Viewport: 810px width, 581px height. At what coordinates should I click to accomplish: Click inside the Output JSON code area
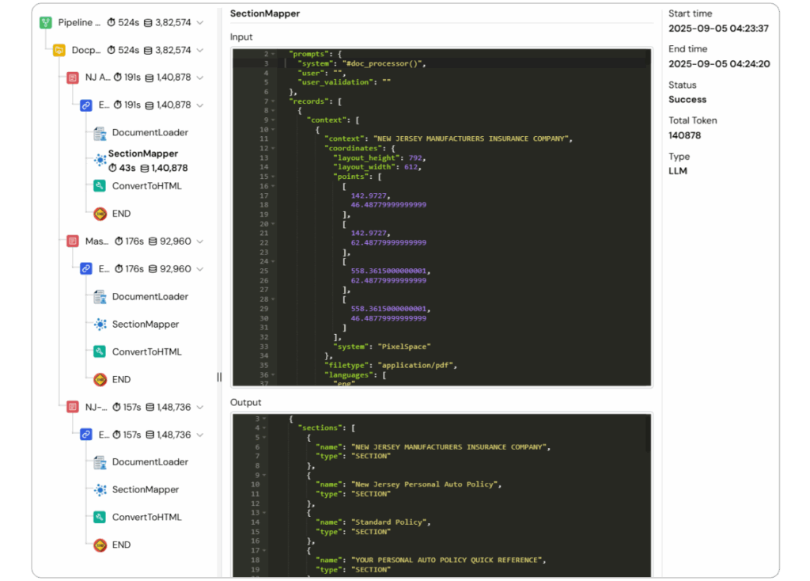click(x=475, y=507)
